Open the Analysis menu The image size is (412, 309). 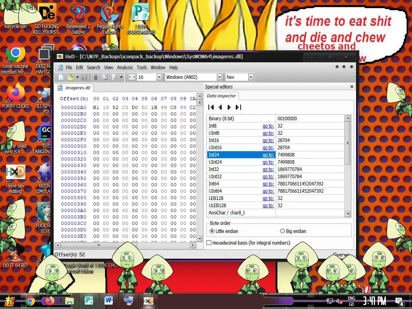point(125,68)
